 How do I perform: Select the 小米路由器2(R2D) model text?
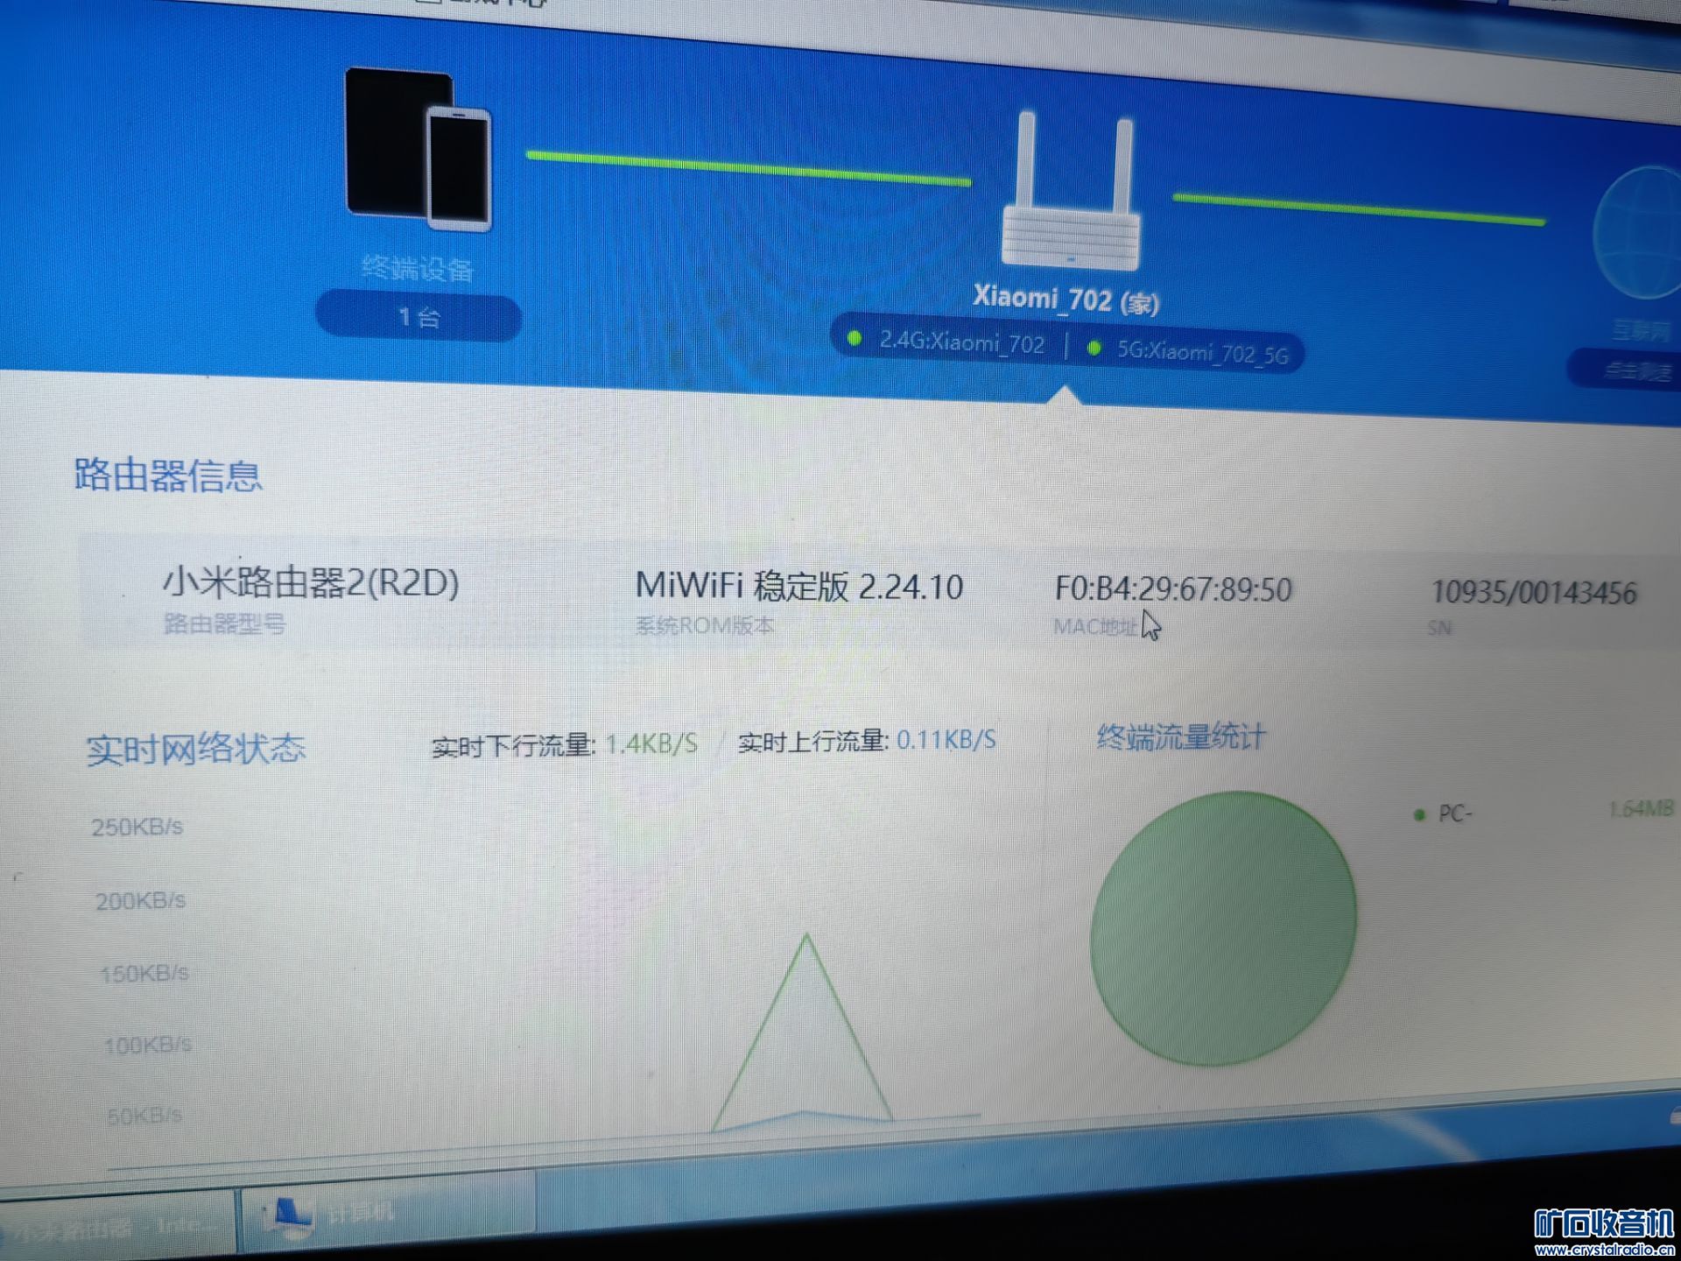click(311, 582)
